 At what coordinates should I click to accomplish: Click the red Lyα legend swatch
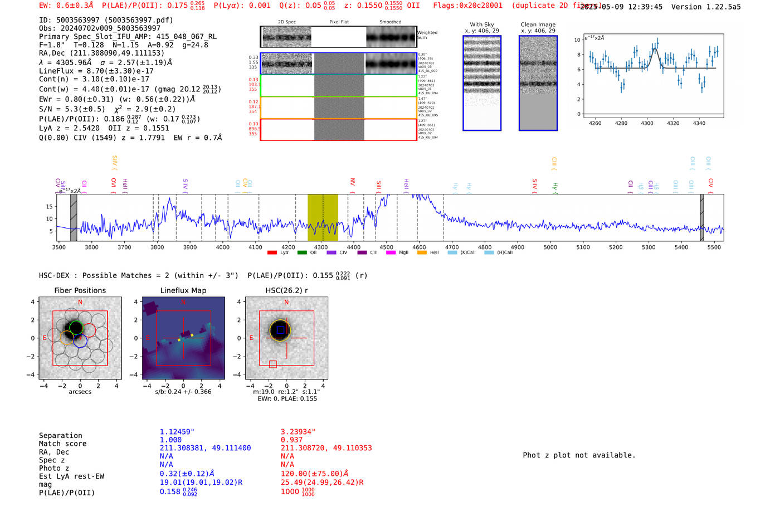[272, 252]
